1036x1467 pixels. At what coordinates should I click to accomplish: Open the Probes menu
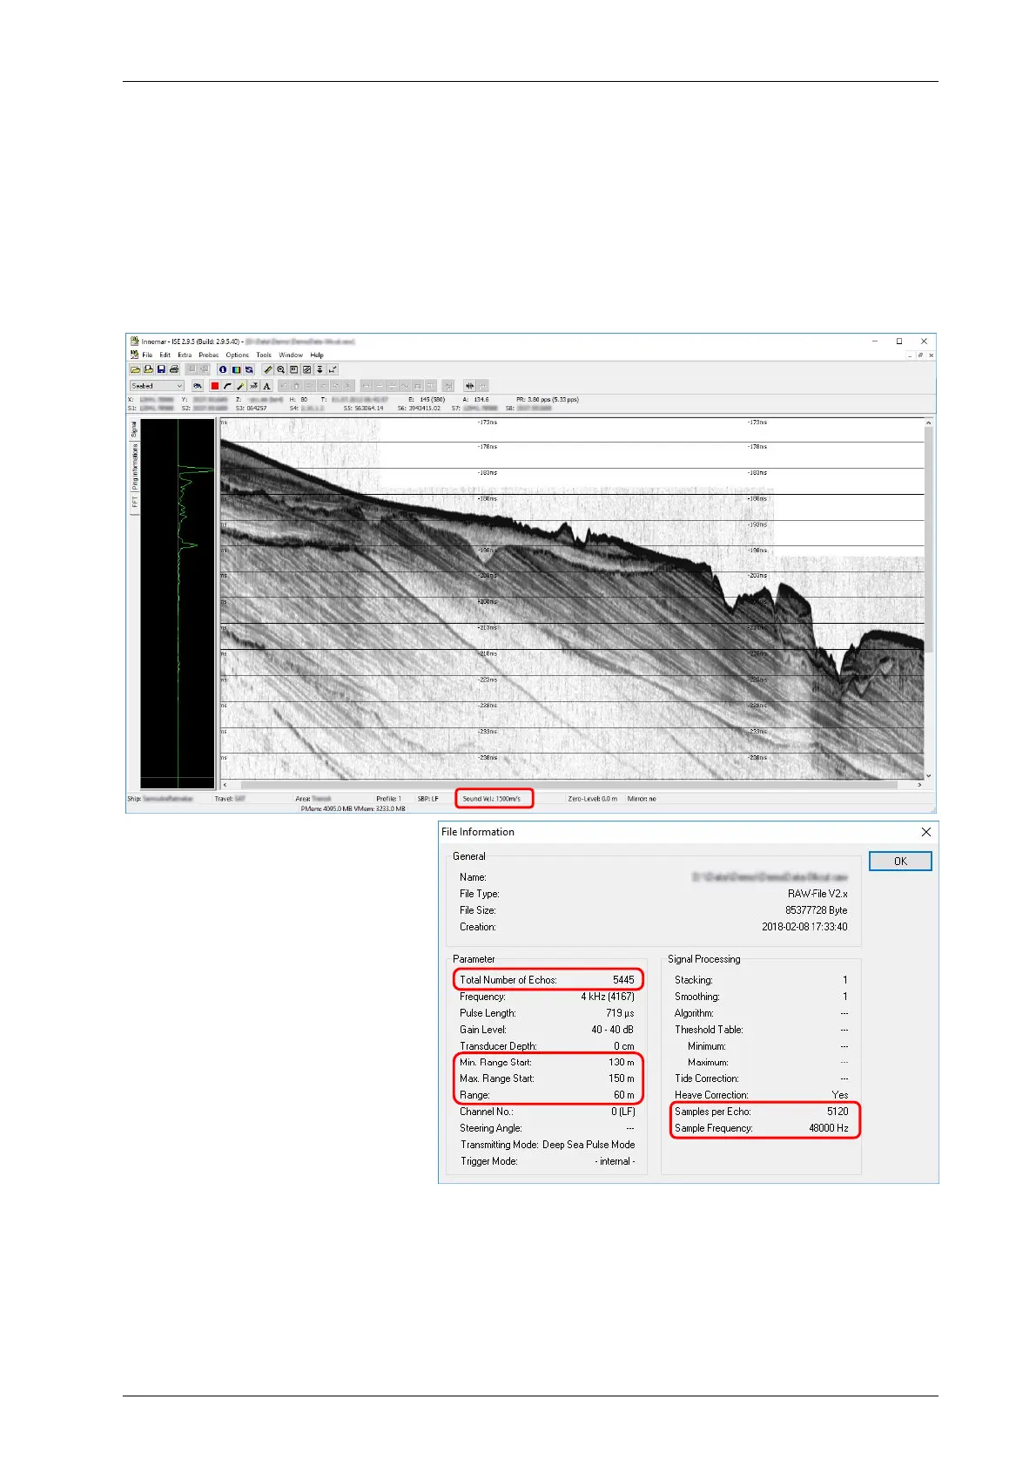click(x=209, y=355)
